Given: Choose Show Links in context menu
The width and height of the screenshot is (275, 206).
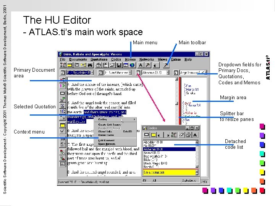Looking at the screenshot, I should (115, 132).
